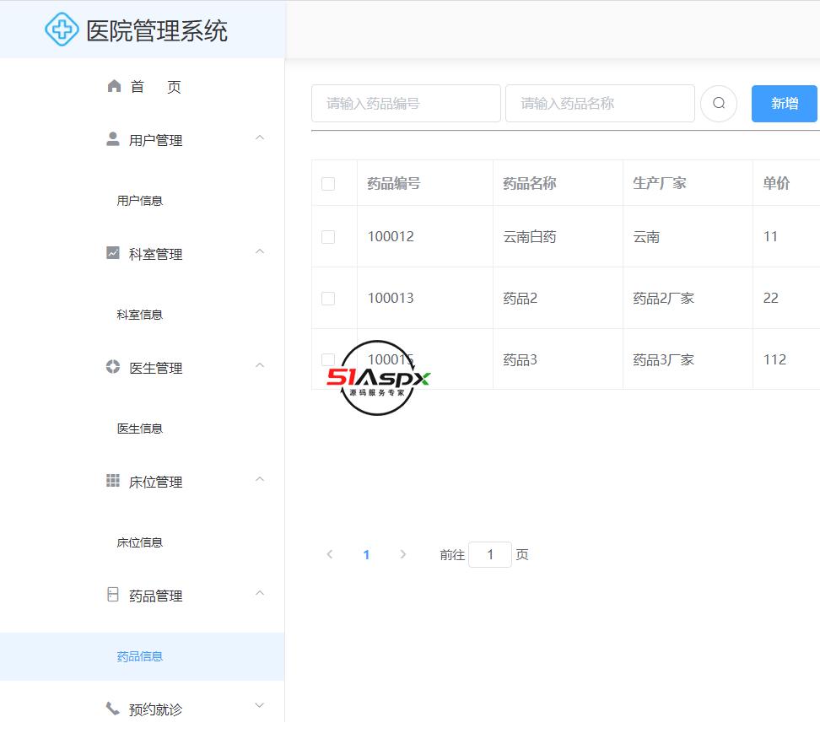The height and width of the screenshot is (755, 820).
Task: Click the 床位管理 menu label
Action: tap(156, 482)
